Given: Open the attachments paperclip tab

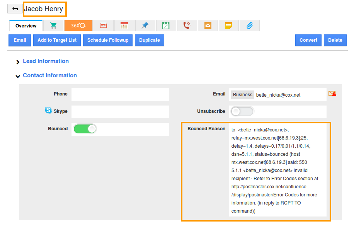Looking at the screenshot, I should (x=249, y=26).
